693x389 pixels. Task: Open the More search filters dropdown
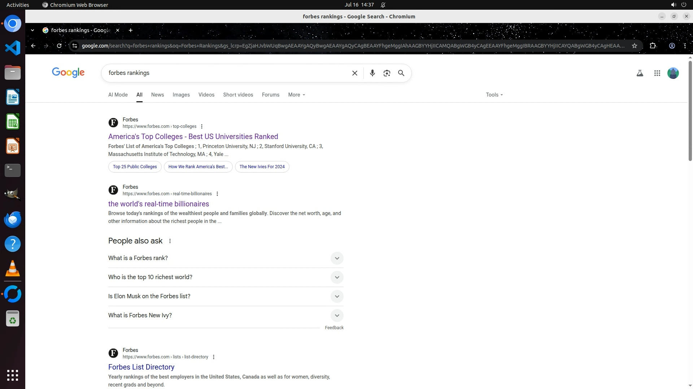point(296,95)
